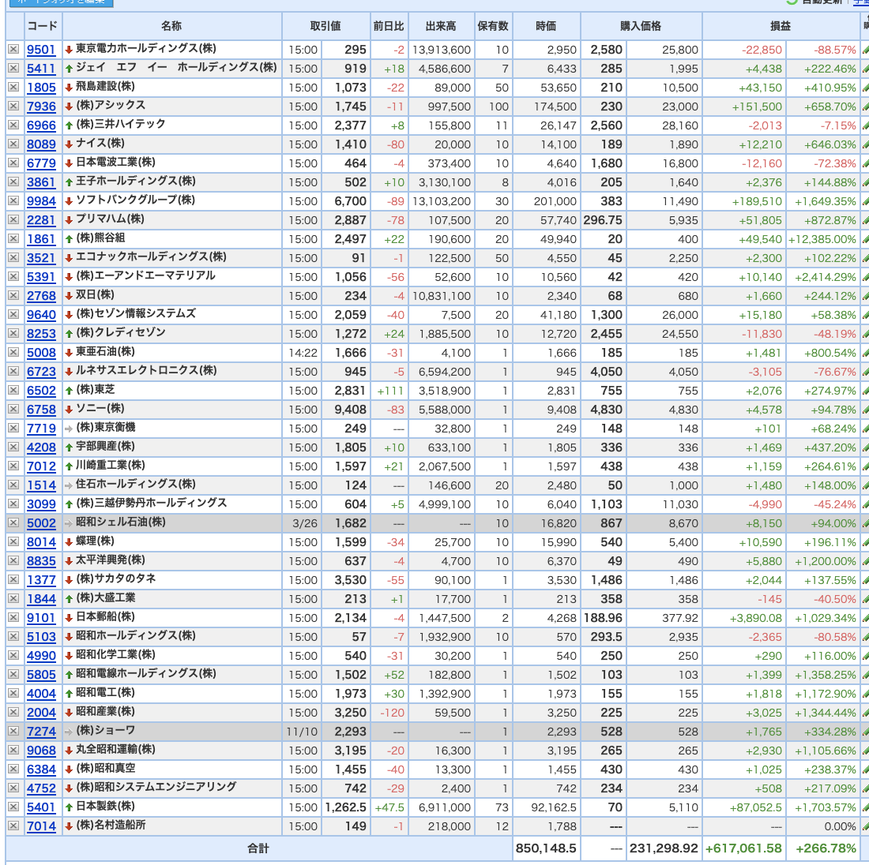869x865 pixels.
Task: Click the 合計 total row label
Action: (x=258, y=848)
